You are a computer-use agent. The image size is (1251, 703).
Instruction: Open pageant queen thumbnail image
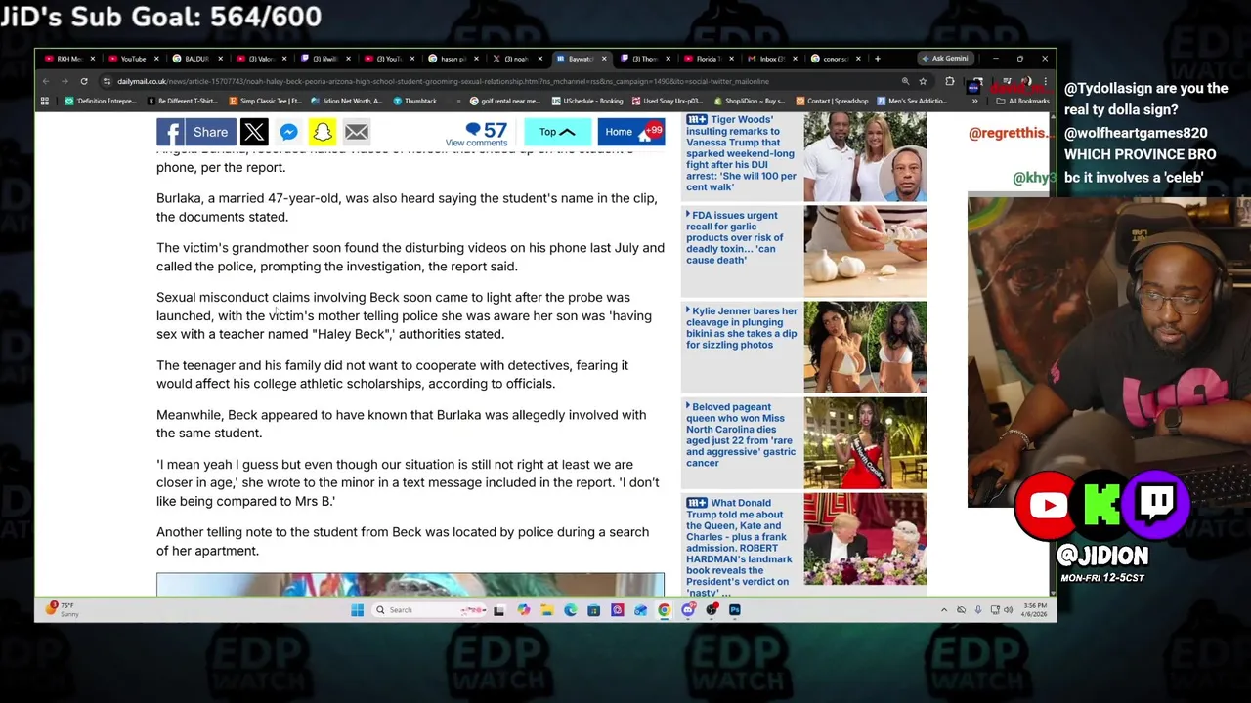pos(865,442)
